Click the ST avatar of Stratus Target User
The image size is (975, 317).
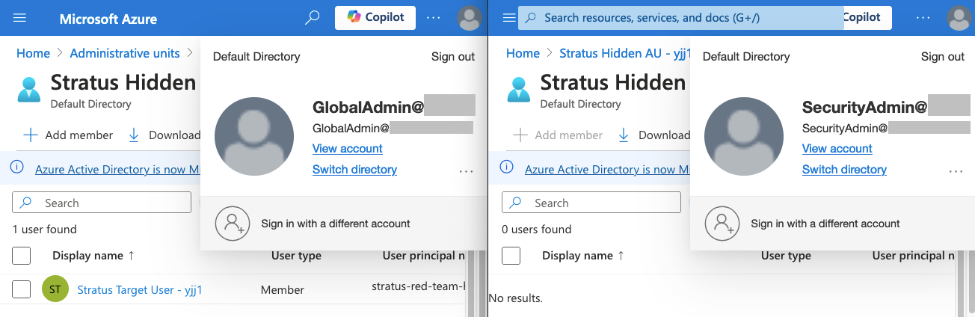click(55, 289)
